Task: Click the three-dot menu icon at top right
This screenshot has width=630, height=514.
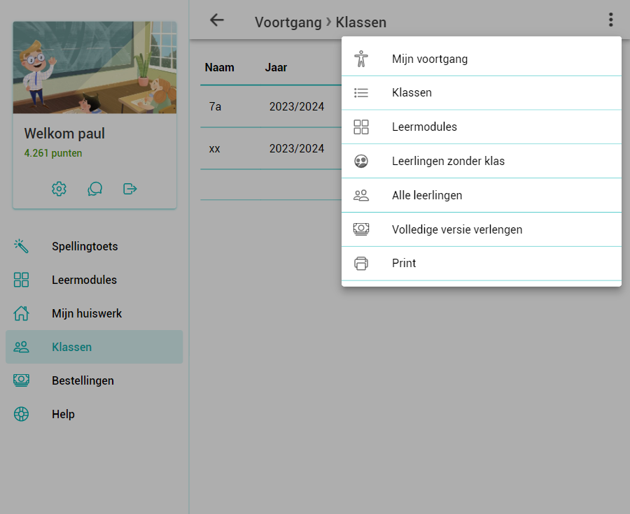Action: (x=611, y=20)
